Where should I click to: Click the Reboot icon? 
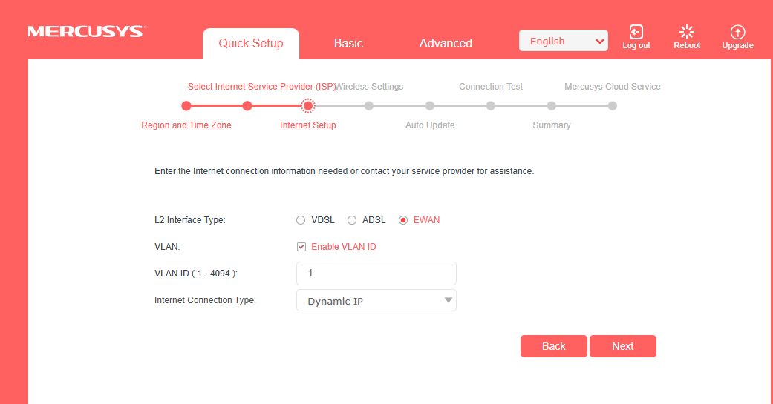687,32
